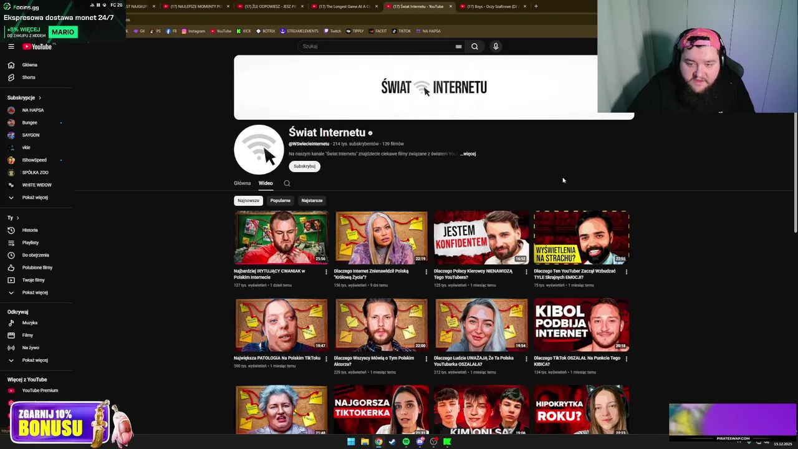Open options menu for 'Kierowcy NIENAWIDZĄ' video
Screen dimensions: 798x449
click(x=526, y=272)
